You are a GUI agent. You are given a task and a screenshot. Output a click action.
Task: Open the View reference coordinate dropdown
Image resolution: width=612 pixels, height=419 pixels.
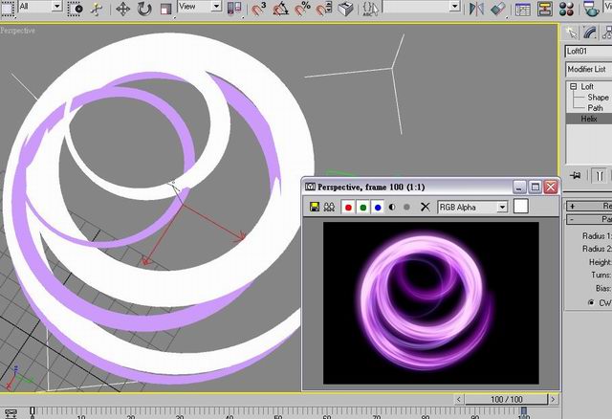coord(200,7)
